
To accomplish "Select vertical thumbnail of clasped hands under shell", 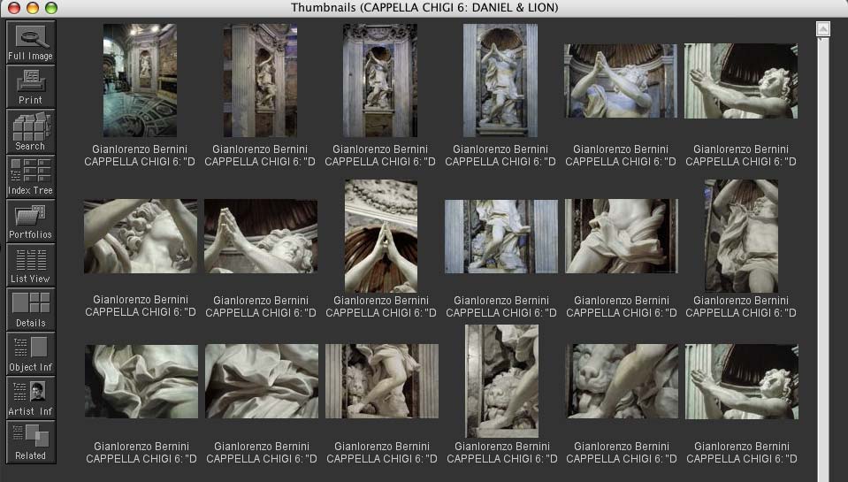I will (x=381, y=236).
